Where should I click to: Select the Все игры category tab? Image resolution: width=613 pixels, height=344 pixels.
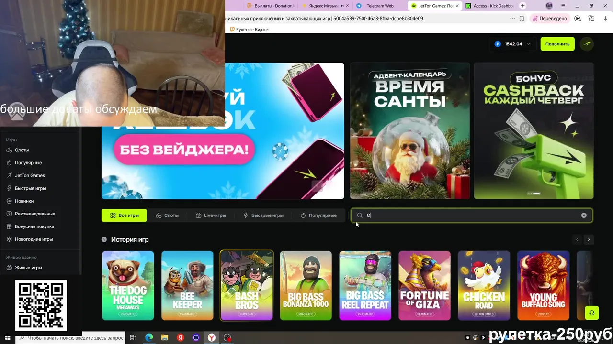point(124,215)
